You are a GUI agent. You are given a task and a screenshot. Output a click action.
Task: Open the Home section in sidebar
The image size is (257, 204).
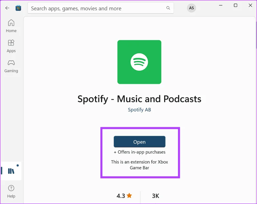pos(11,26)
